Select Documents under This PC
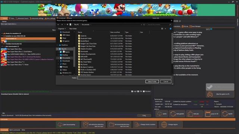The height and width of the screenshot is (134, 239). pyautogui.click(x=66, y=58)
